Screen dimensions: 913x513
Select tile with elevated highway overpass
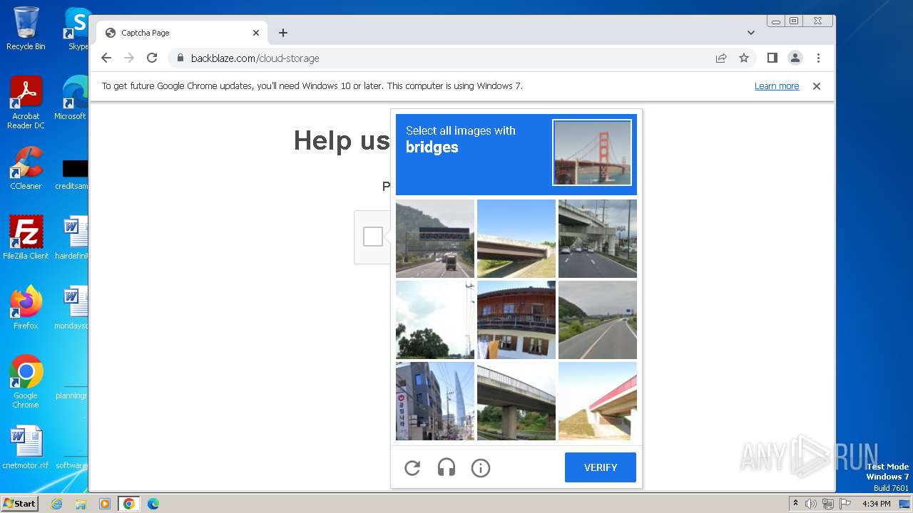pyautogui.click(x=598, y=239)
